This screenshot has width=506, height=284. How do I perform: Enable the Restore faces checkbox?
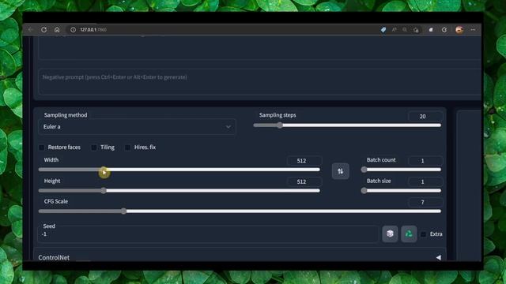[x=42, y=148]
